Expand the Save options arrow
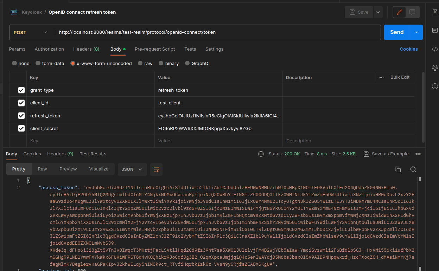The width and height of the screenshot is (439, 271). click(378, 12)
